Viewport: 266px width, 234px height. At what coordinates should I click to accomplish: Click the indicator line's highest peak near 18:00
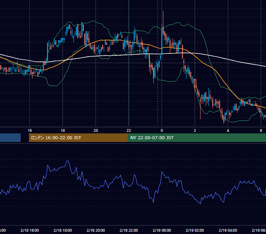coord(68,162)
